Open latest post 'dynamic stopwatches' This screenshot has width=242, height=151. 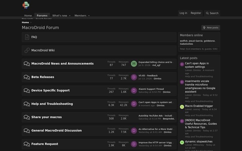pyautogui.click(x=199, y=142)
